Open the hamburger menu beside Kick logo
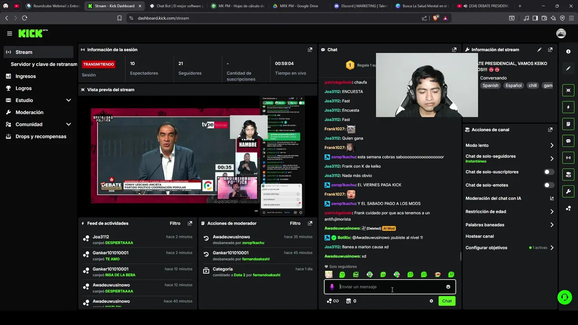 tap(9, 33)
